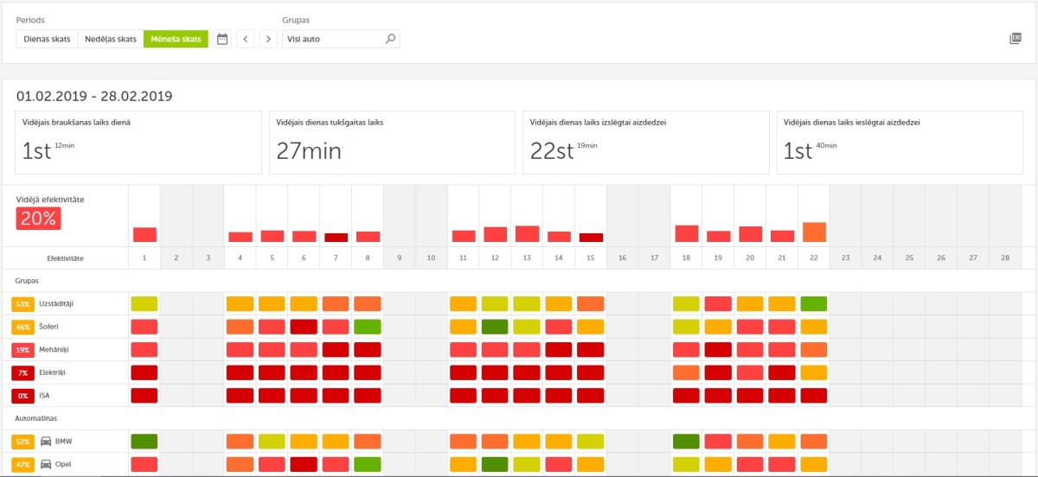Advance to the next month period
Screen dimensions: 1038x477
[x=268, y=39]
